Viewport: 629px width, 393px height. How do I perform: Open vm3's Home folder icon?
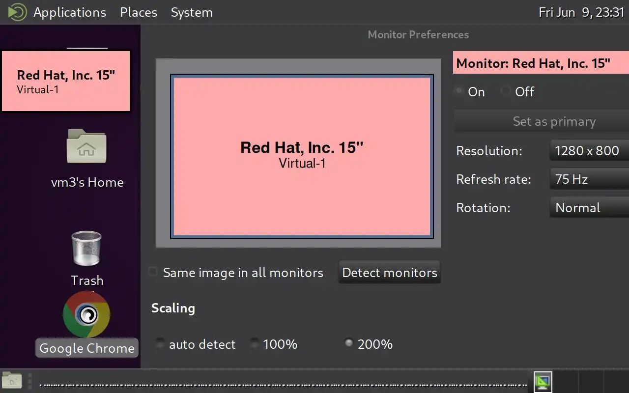pos(86,147)
